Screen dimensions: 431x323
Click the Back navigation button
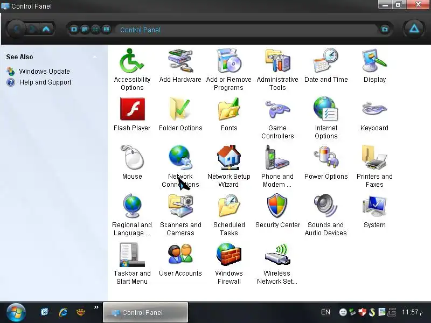[17, 29]
